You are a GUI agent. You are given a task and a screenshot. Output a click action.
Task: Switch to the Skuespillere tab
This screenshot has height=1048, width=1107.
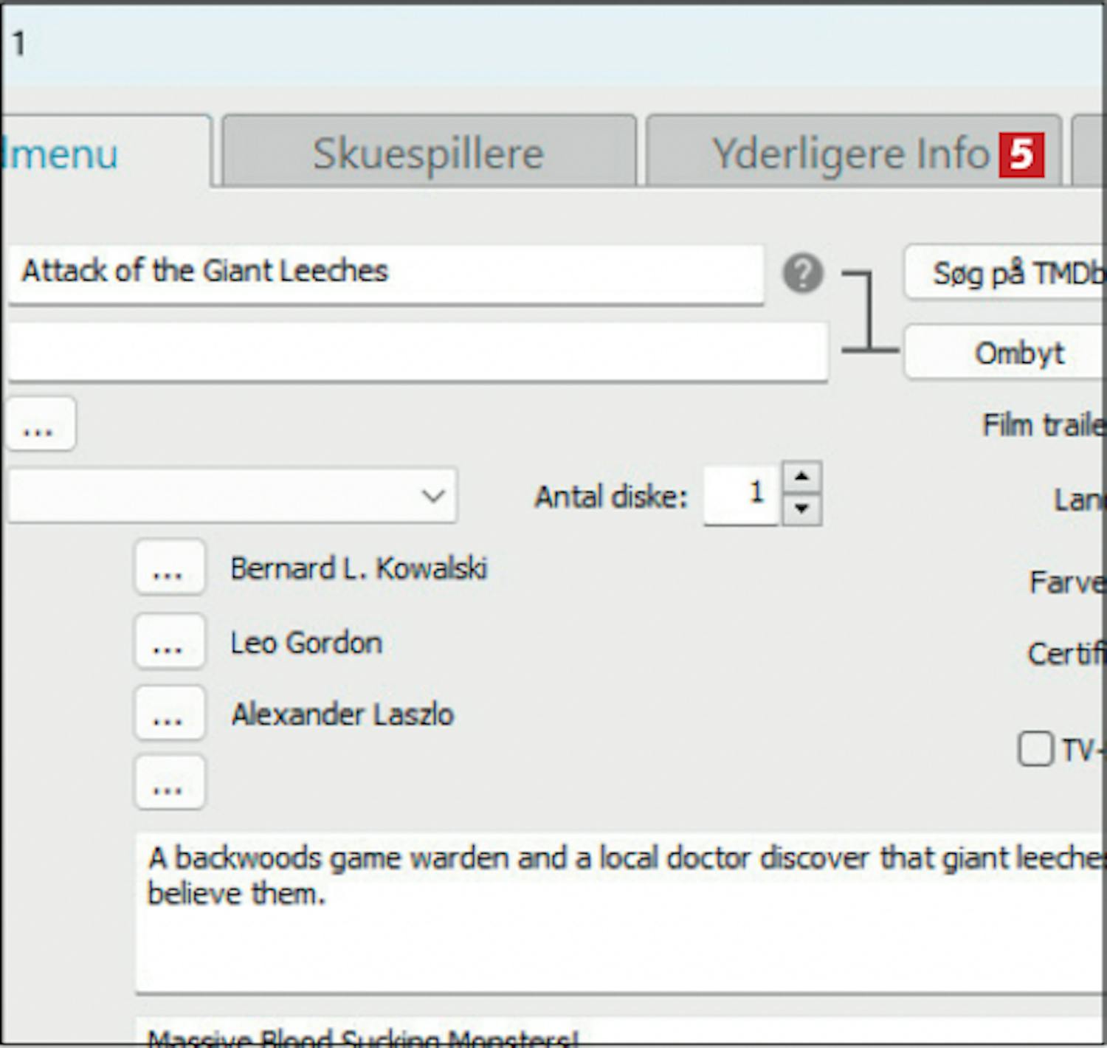coord(429,151)
